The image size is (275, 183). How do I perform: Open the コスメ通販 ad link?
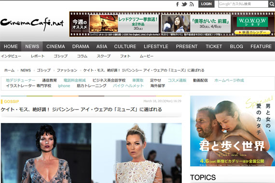click(177, 80)
